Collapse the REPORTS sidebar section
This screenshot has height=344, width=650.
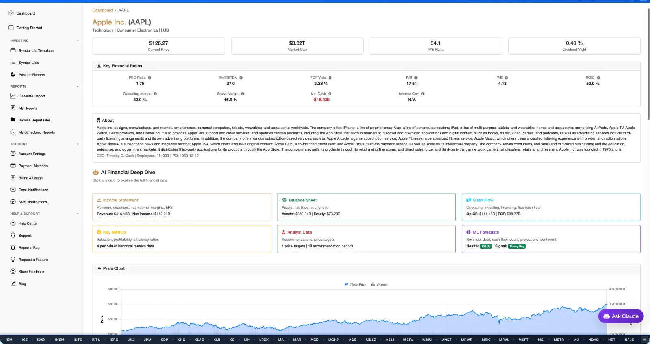(78, 87)
